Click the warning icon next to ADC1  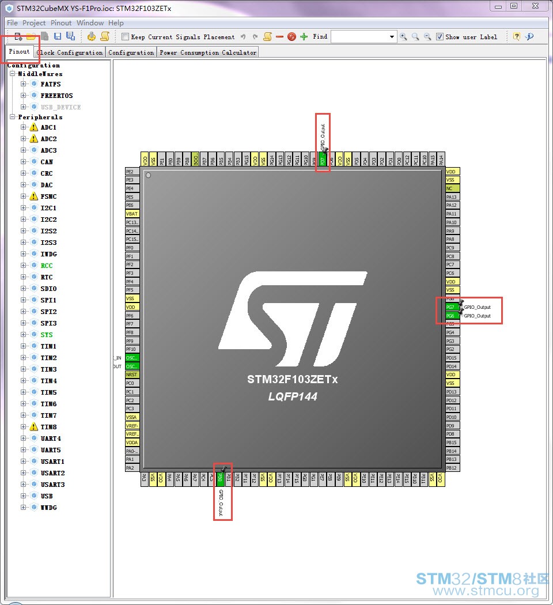pos(34,127)
